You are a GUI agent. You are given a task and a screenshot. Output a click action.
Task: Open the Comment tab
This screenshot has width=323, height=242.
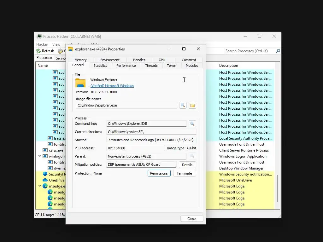tap(189, 60)
